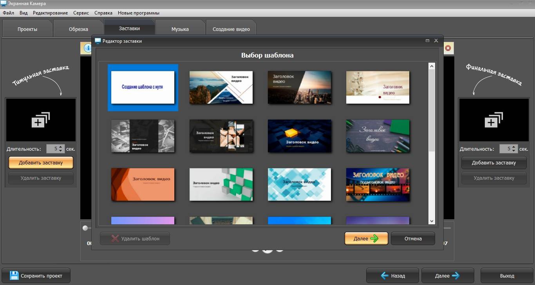Choose the film strip sunset template
This screenshot has width=535, height=285.
378,184
